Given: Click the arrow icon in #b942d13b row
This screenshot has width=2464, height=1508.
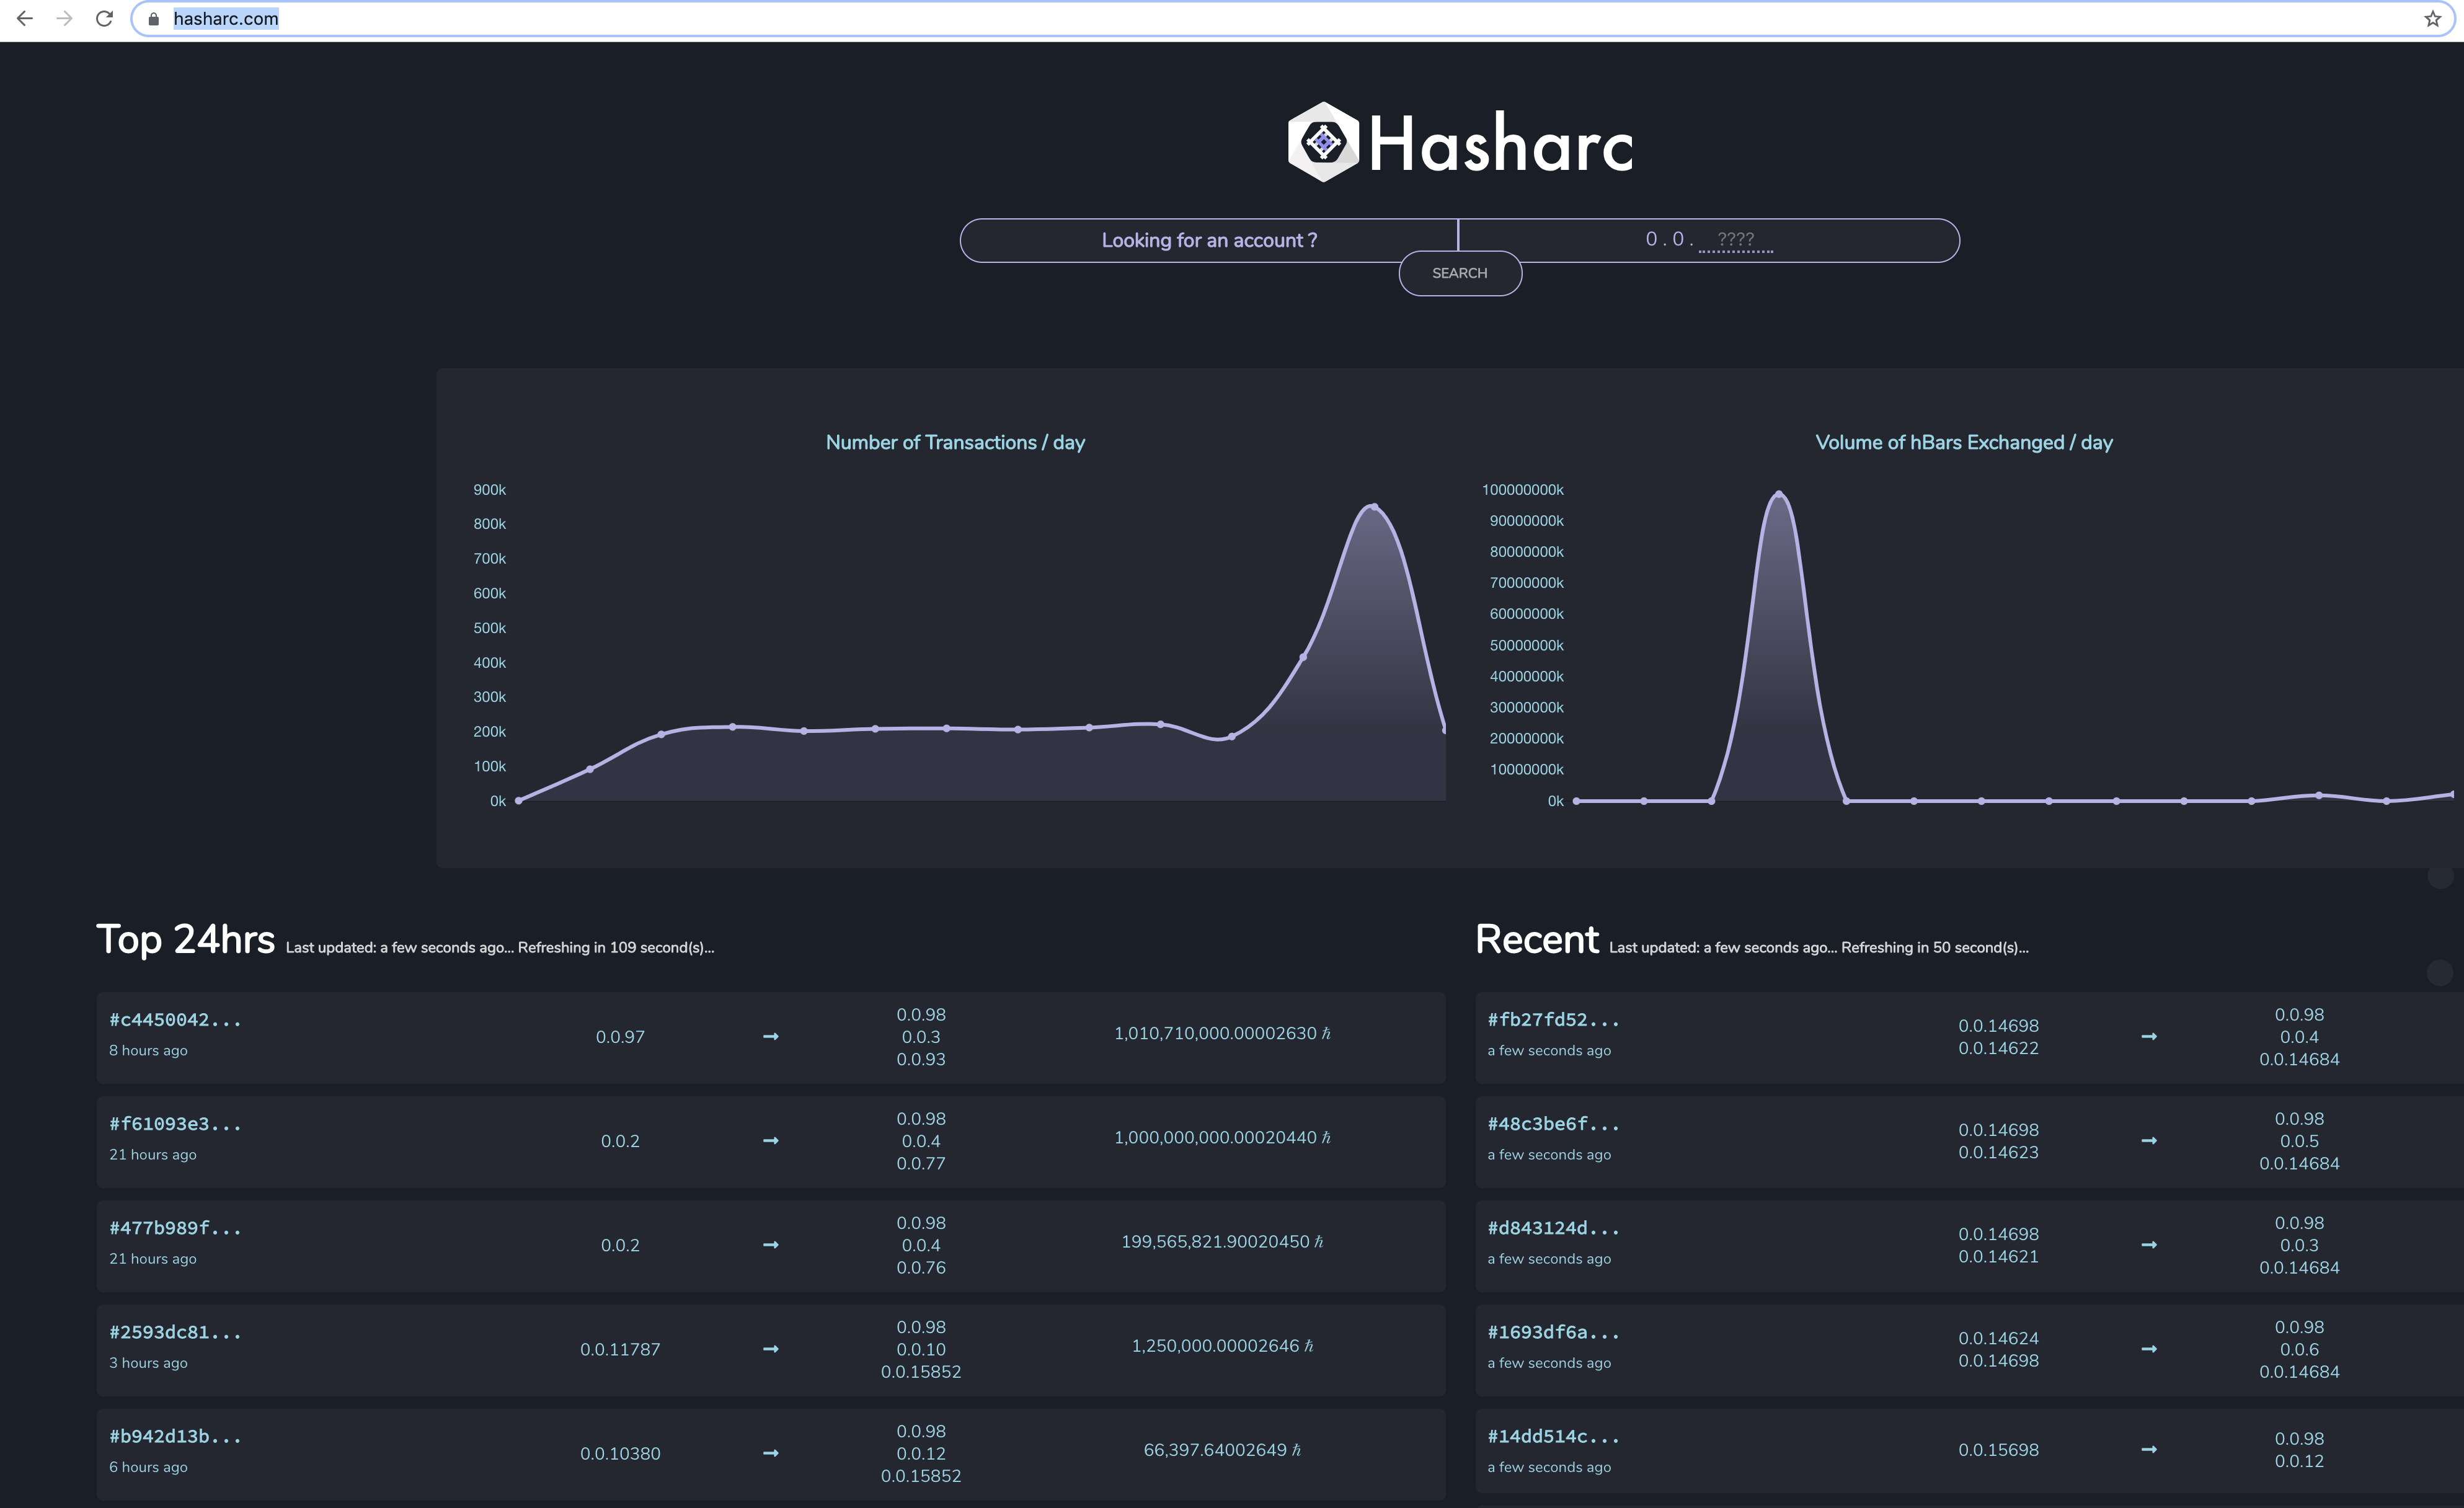Looking at the screenshot, I should (x=771, y=1453).
